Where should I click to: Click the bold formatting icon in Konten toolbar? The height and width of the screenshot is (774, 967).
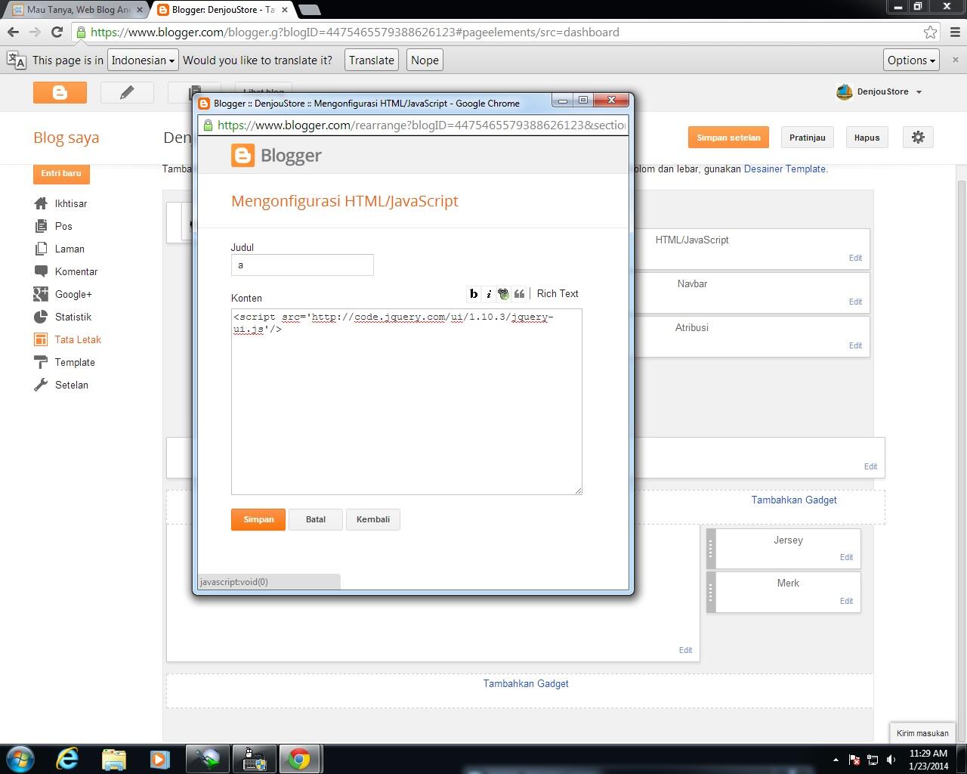(474, 294)
